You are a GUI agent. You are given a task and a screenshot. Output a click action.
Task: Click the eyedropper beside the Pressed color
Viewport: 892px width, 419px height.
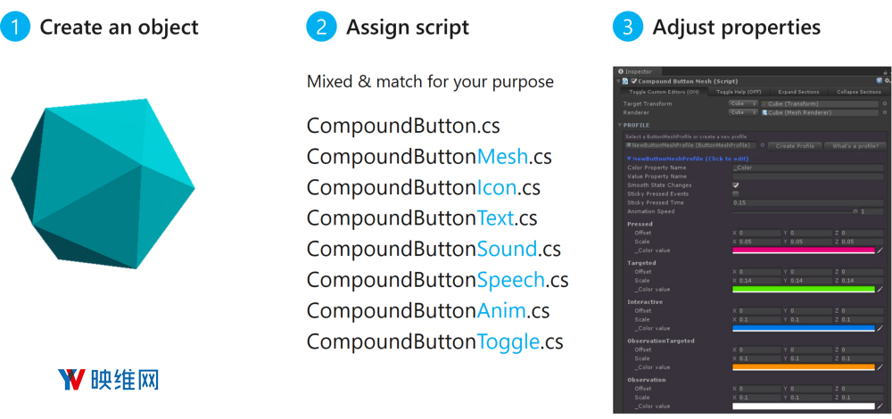(x=880, y=251)
